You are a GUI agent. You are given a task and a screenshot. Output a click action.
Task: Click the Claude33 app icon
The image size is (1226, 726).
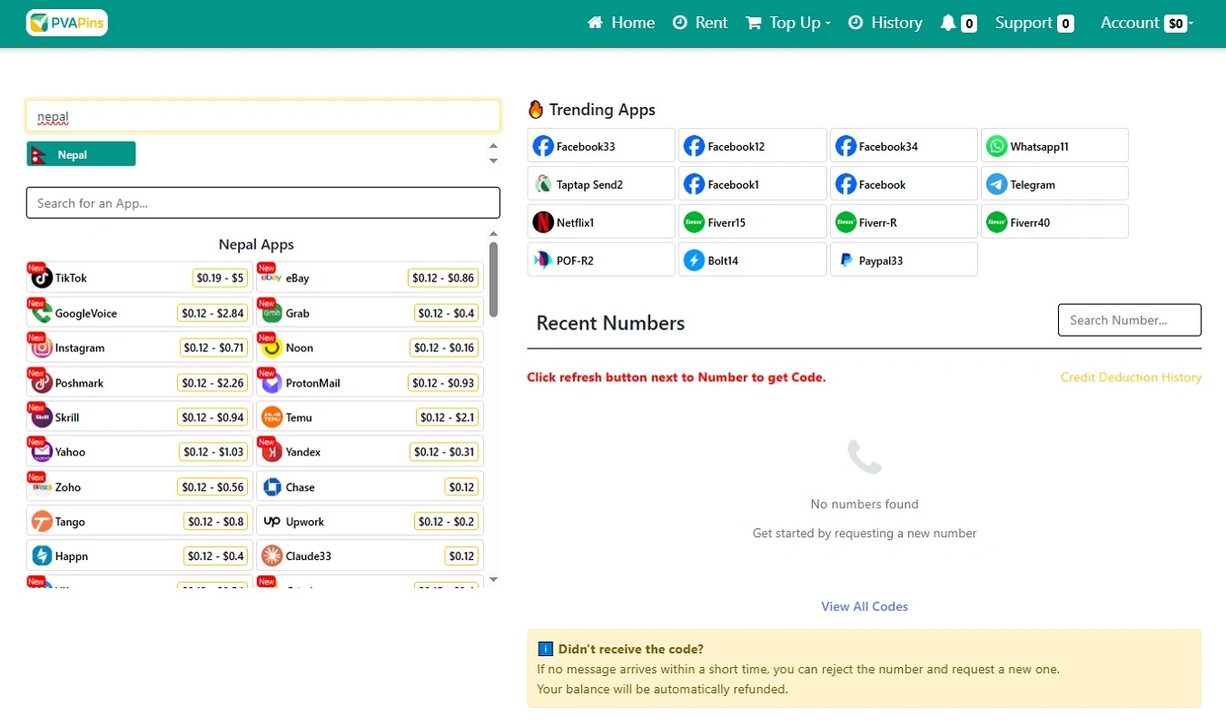272,555
